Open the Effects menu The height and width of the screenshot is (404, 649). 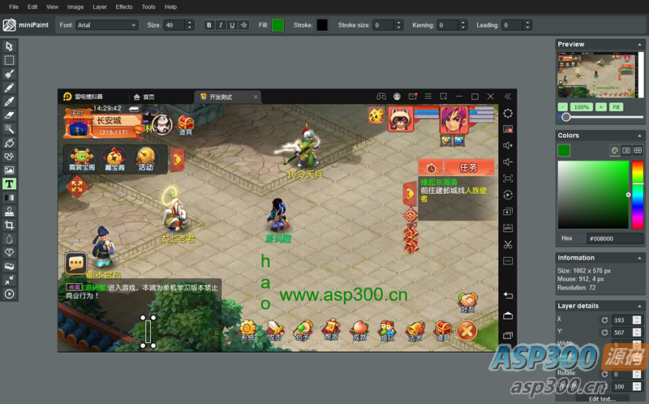(124, 6)
